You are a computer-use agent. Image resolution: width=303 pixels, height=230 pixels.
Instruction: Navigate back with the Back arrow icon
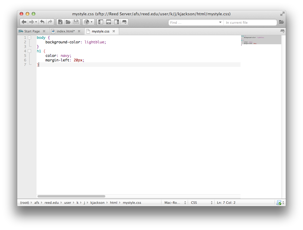pyautogui.click(x=24, y=22)
